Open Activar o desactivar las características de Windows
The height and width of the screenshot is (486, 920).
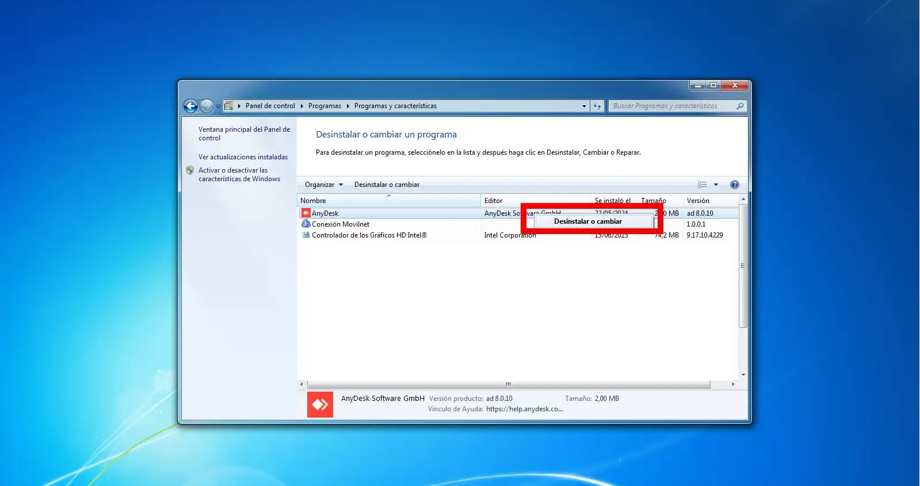tap(239, 174)
